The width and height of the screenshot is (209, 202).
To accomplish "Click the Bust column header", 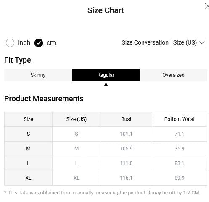I will coord(126,119).
